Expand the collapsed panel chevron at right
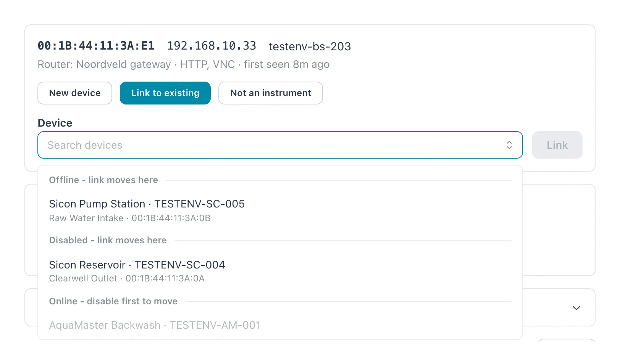620x360 pixels. 576,308
